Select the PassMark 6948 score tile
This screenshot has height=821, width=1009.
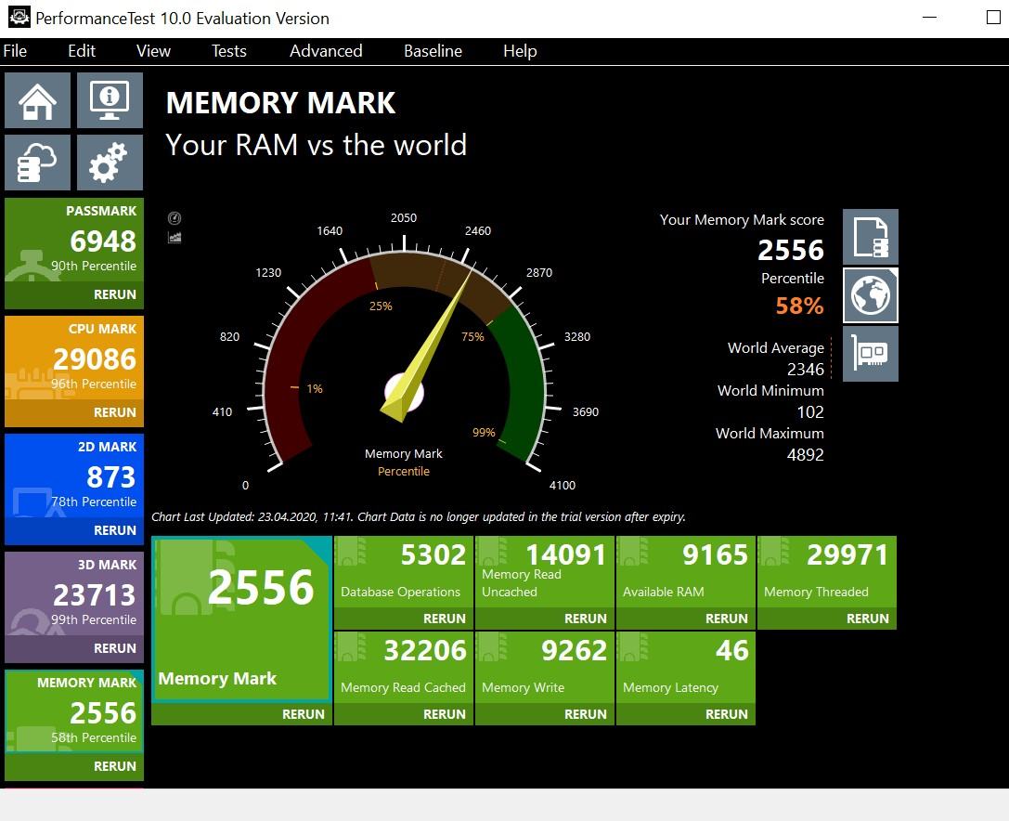coord(74,241)
